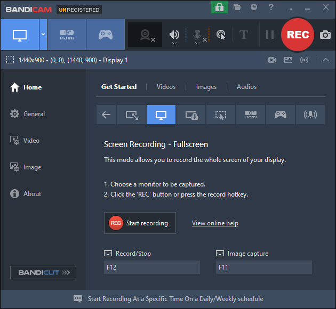Click Start recording button
Screen dimensions: 336x309
coord(140,223)
